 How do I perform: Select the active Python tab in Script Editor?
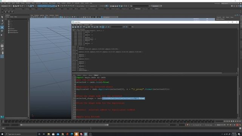(96, 75)
